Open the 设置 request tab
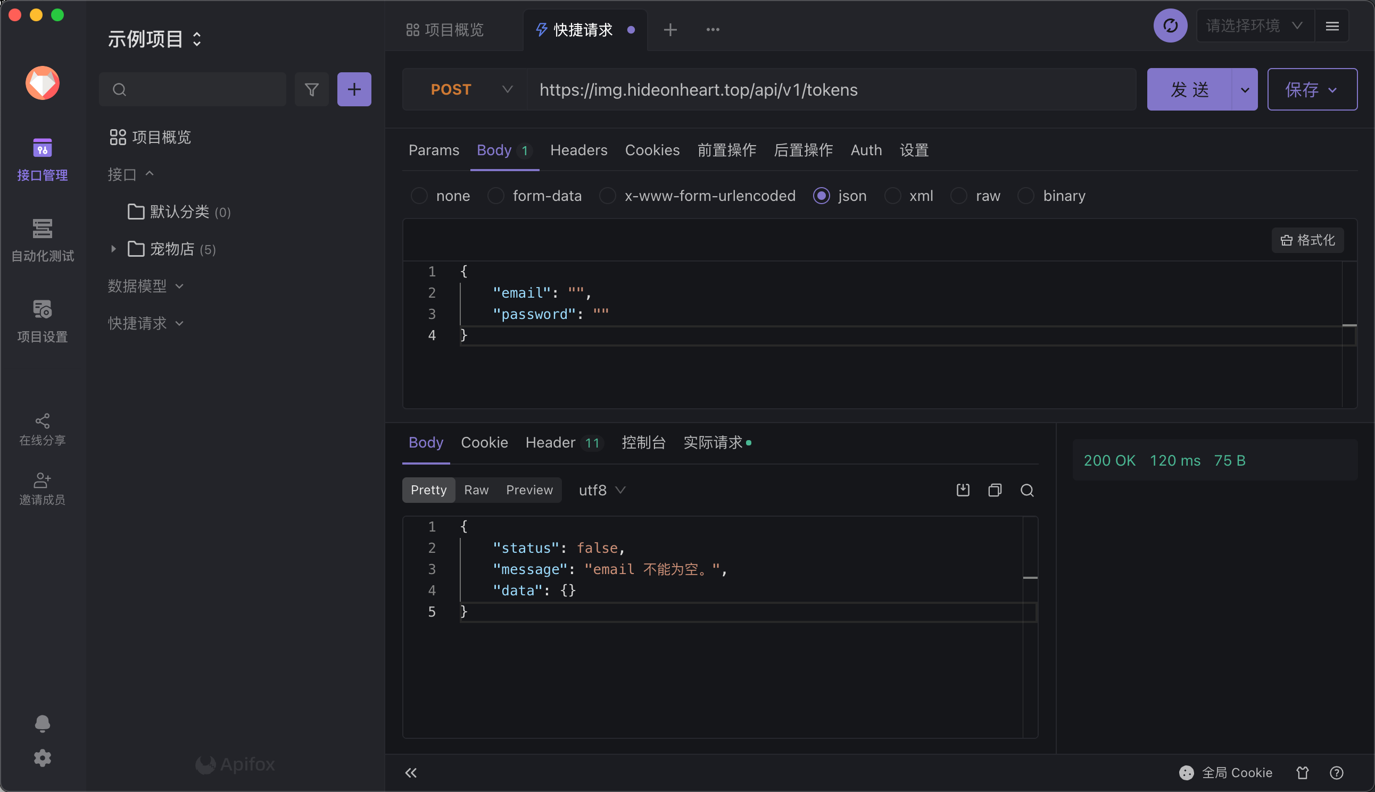This screenshot has width=1375, height=792. click(x=914, y=150)
